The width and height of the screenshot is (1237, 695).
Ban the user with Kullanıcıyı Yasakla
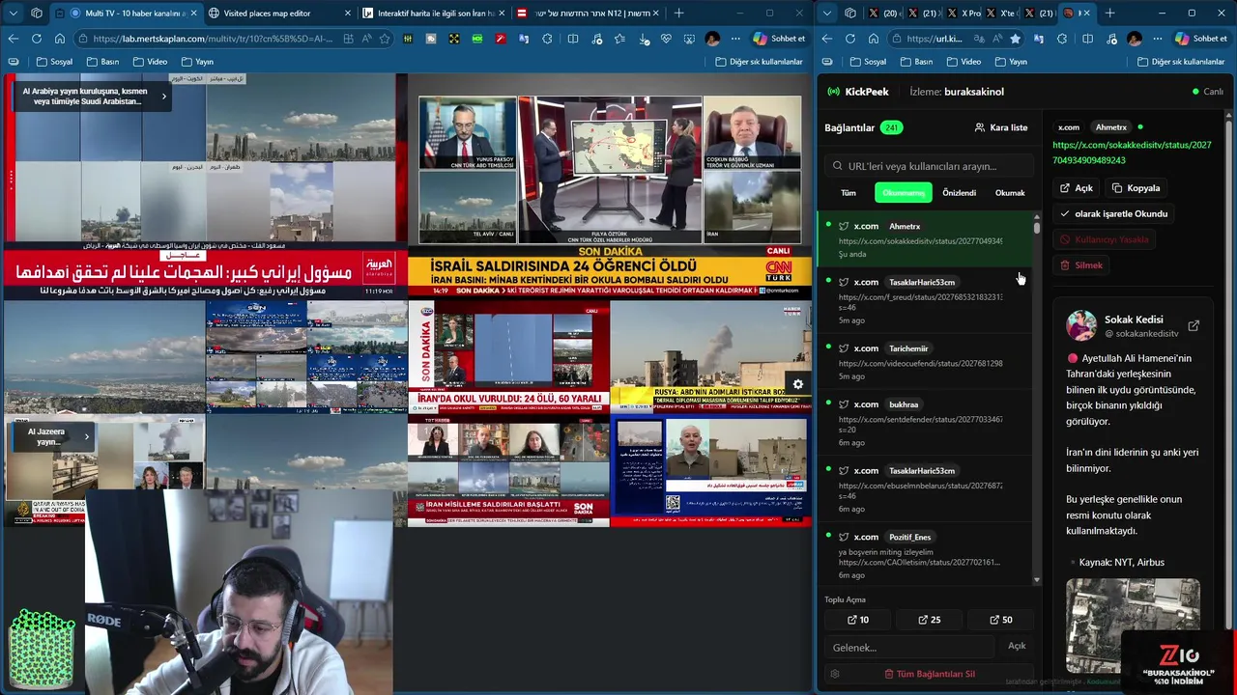click(x=1105, y=239)
